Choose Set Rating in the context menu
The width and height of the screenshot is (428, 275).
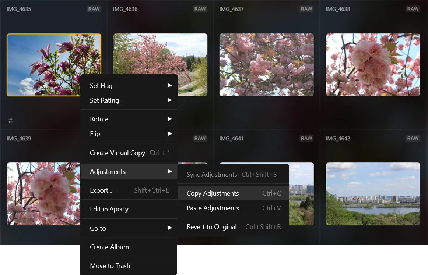129,100
